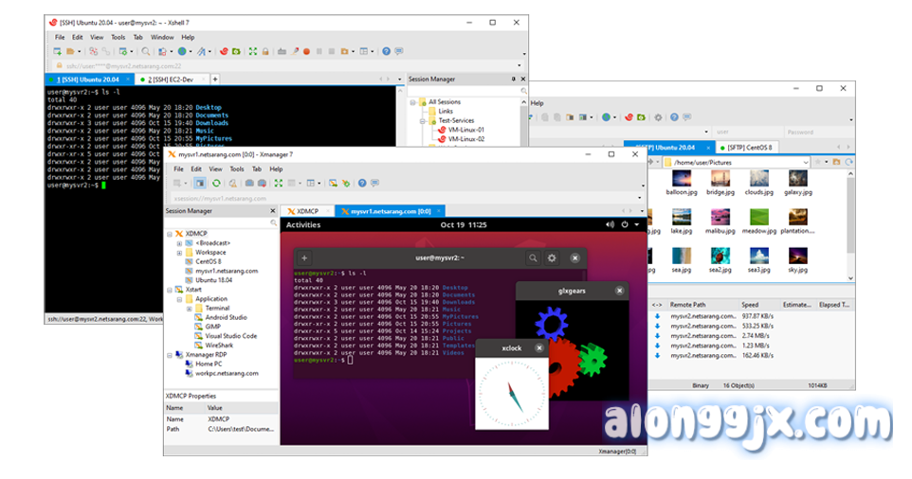Viewport: 912px width, 479px height.
Task: Open the /home/user/Pictures path dropdown
Action: point(805,163)
